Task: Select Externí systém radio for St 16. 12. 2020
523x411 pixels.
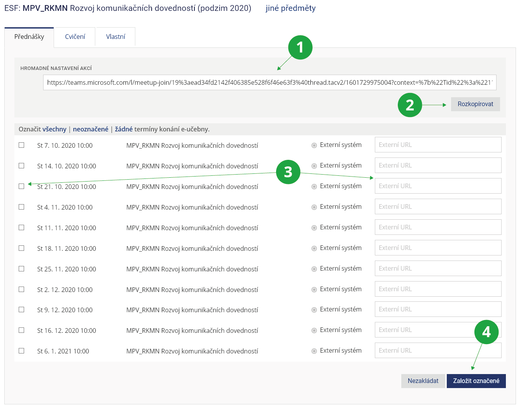Action: click(314, 331)
